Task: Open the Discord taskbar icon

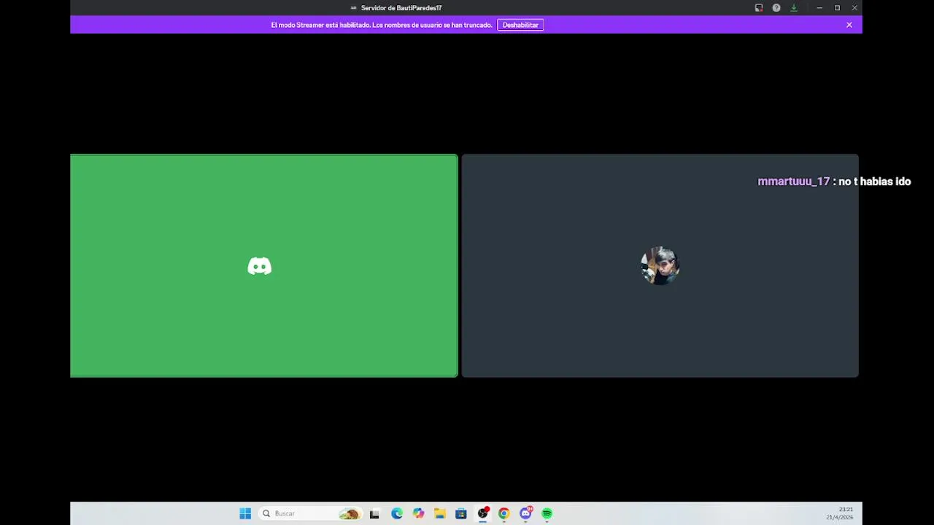Action: click(x=525, y=513)
